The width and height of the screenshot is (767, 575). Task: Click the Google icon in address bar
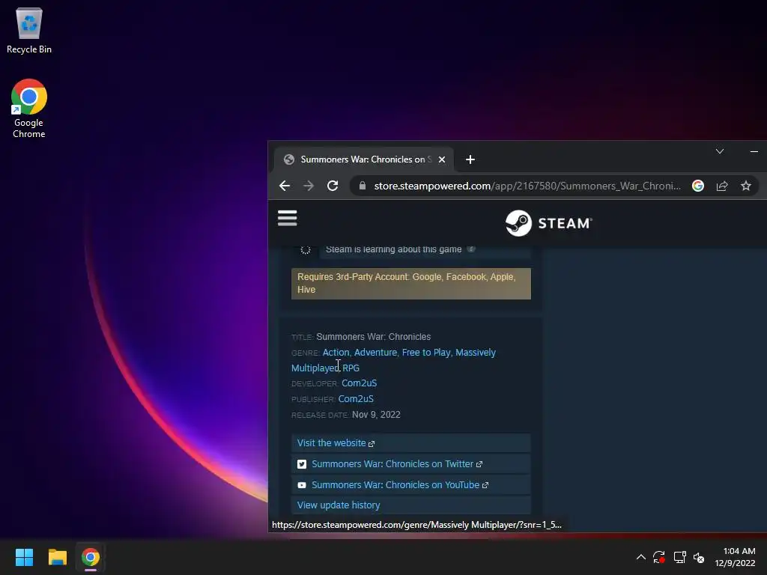698,186
